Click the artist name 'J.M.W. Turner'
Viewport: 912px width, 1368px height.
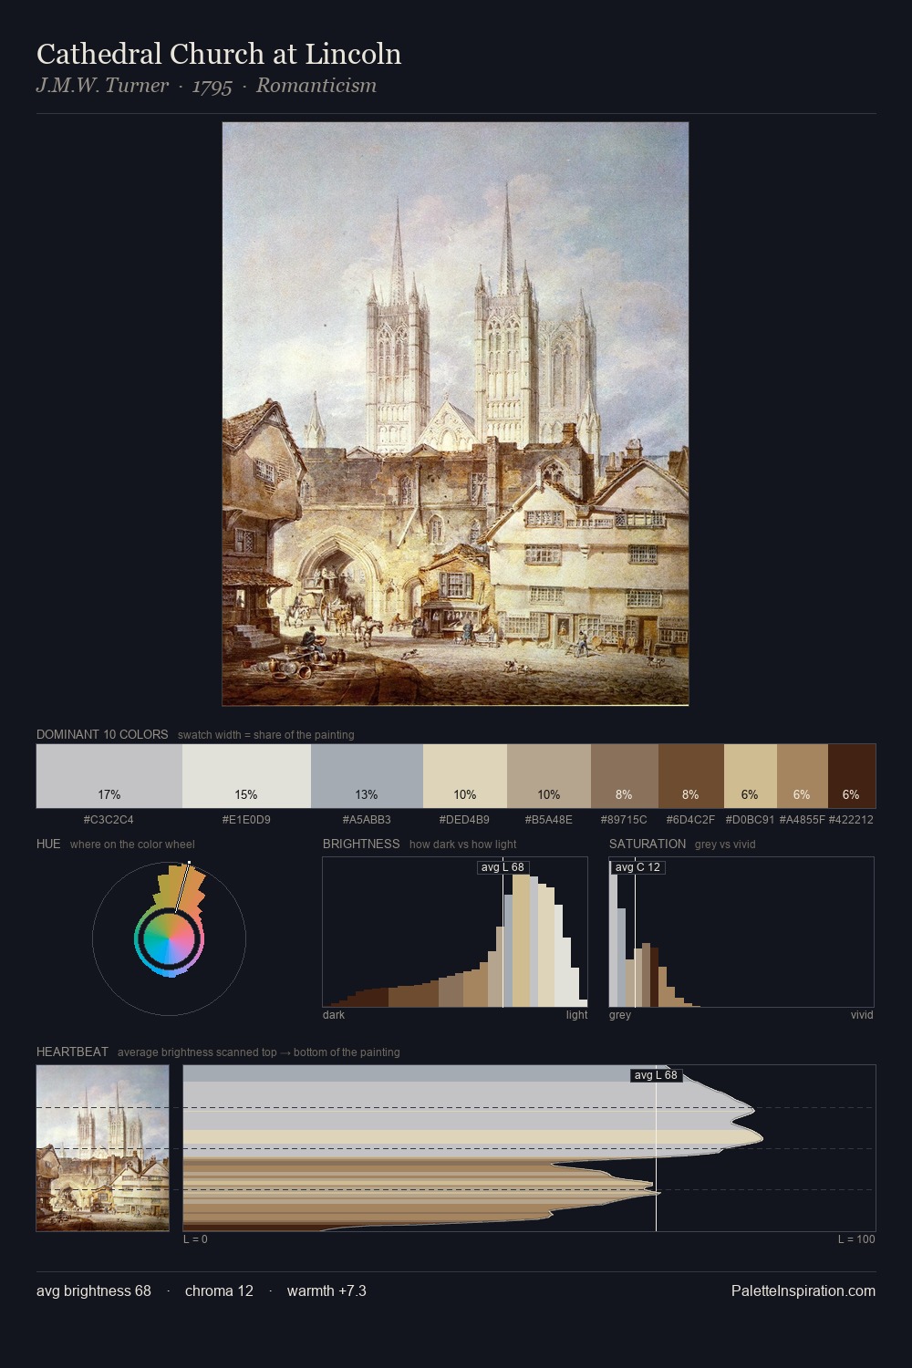(x=102, y=86)
